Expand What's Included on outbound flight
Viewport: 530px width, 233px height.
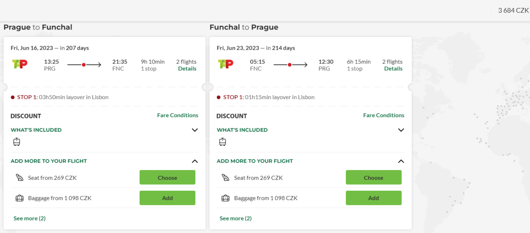coord(195,130)
